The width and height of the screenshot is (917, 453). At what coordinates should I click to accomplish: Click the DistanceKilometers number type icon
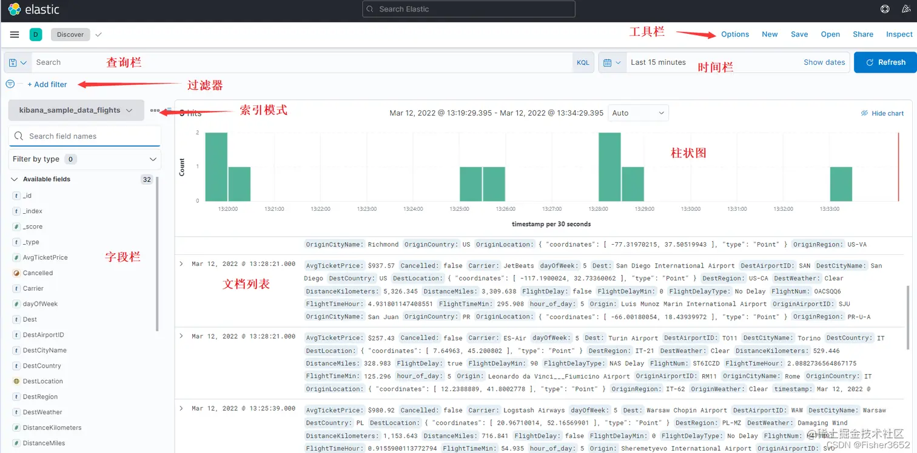(16, 428)
